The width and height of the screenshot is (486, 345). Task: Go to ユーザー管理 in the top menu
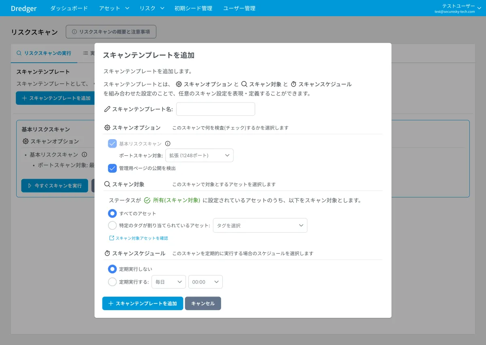[239, 8]
